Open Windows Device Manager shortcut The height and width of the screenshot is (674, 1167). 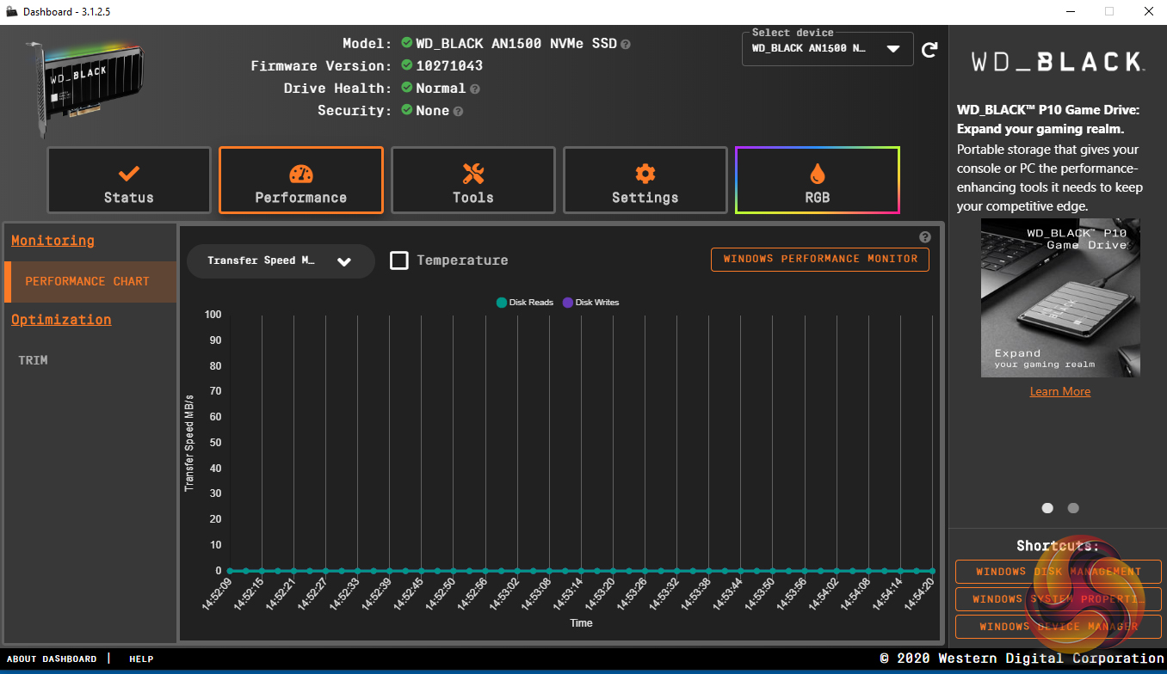pos(1059,627)
